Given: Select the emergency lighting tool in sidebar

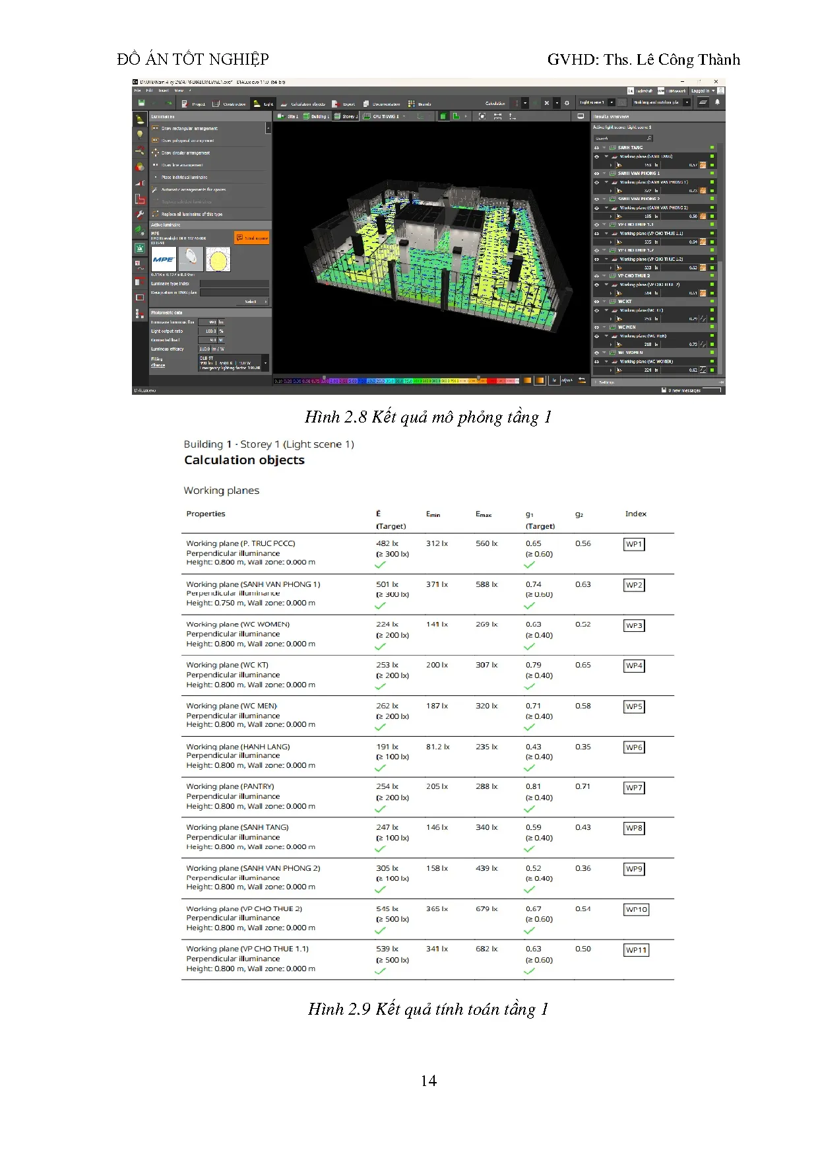Looking at the screenshot, I should click(140, 248).
